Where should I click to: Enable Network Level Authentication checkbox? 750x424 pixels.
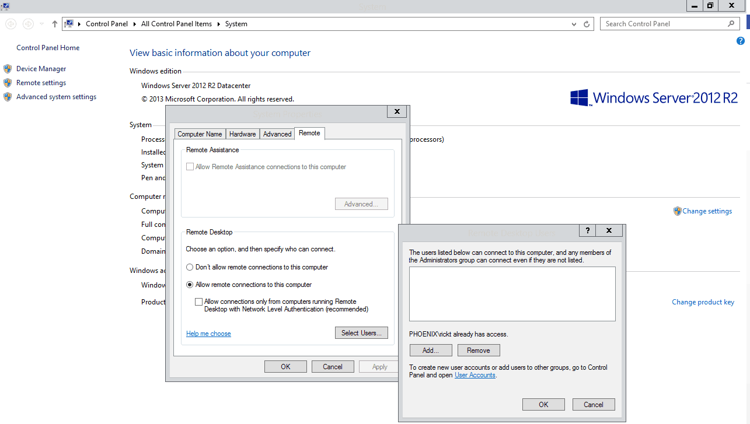pos(199,302)
